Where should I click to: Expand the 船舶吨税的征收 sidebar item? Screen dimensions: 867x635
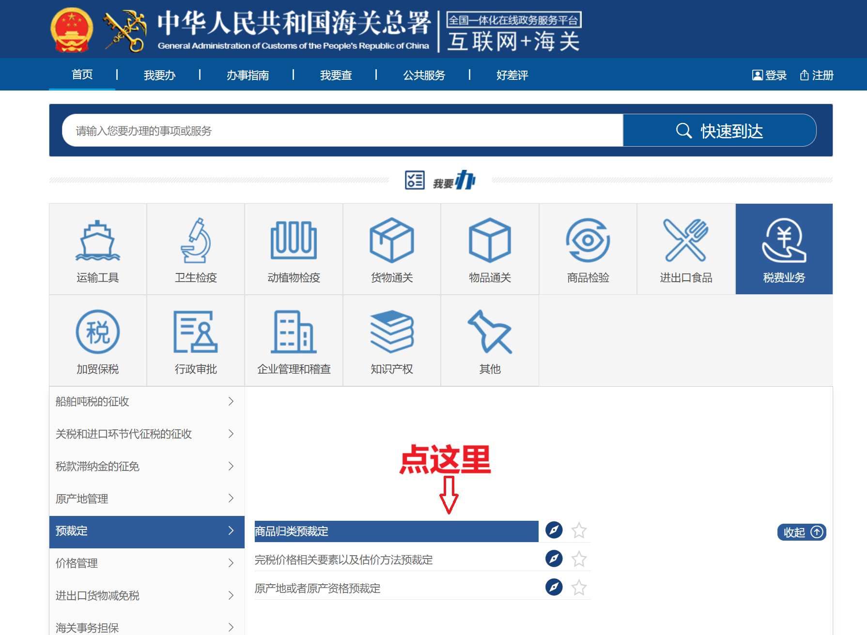[146, 402]
